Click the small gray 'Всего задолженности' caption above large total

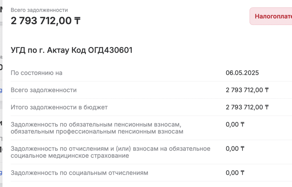(x=39, y=10)
